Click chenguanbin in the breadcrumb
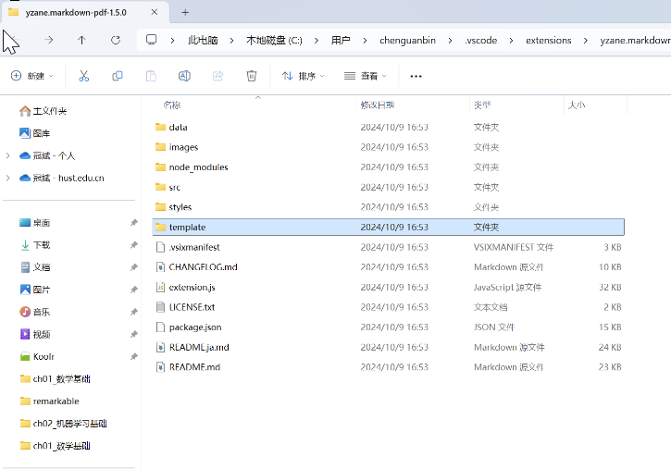The width and height of the screenshot is (671, 469). (x=407, y=40)
